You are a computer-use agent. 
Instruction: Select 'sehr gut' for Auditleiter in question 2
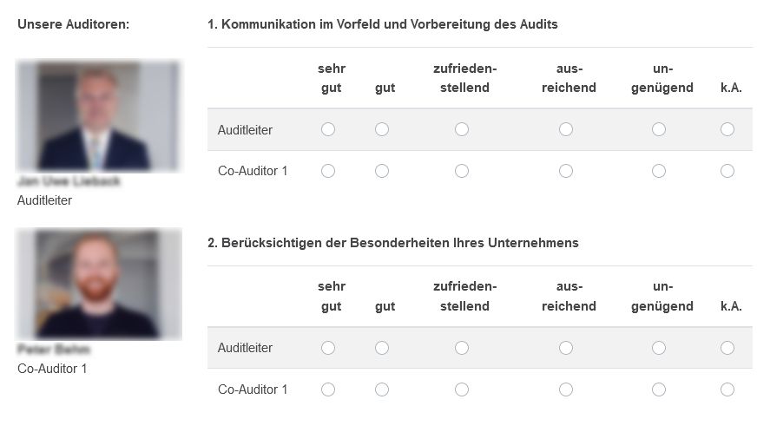pos(328,348)
